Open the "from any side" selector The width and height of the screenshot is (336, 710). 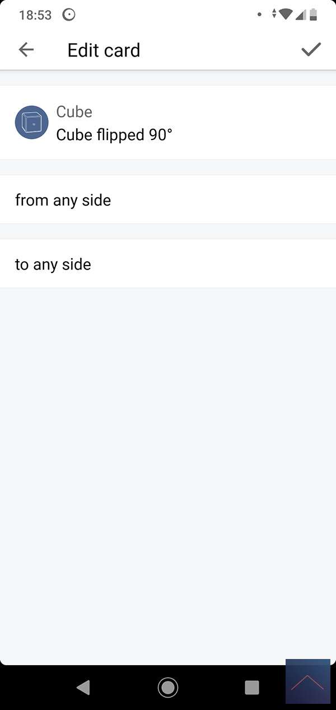coord(168,200)
